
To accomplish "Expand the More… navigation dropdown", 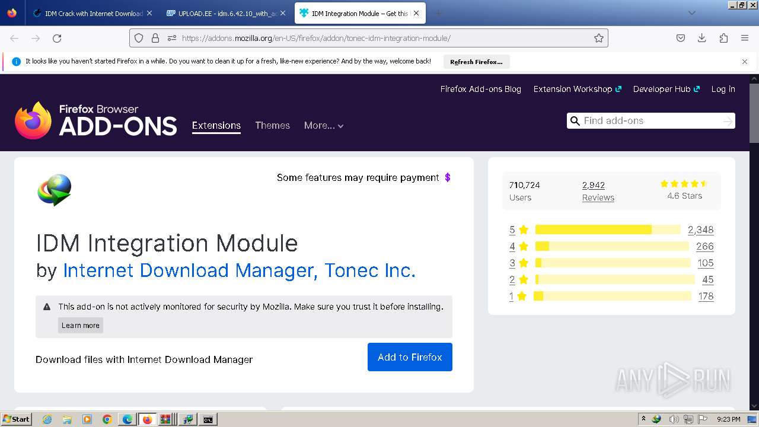I will (324, 126).
